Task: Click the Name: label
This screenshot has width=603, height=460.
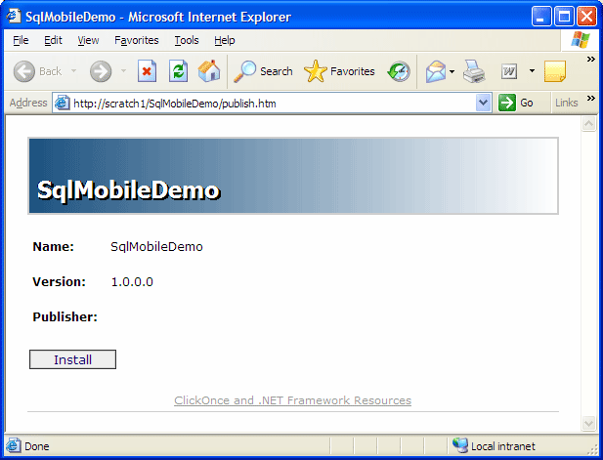Action: pos(53,247)
